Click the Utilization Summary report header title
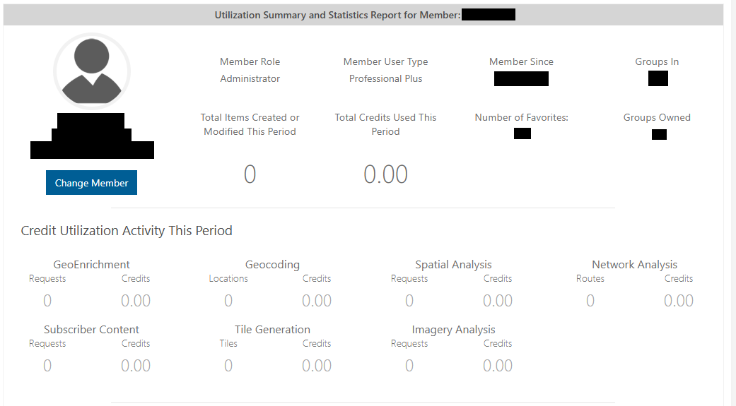Screen dimensions: 736x406 pyautogui.click(x=337, y=15)
